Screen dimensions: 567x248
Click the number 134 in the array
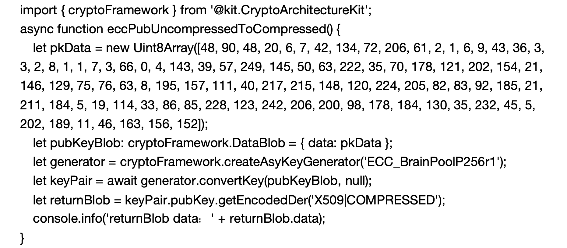coord(346,48)
